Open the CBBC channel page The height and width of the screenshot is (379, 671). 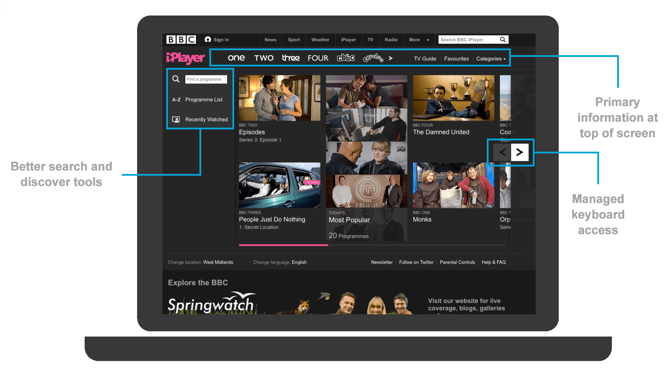[346, 58]
